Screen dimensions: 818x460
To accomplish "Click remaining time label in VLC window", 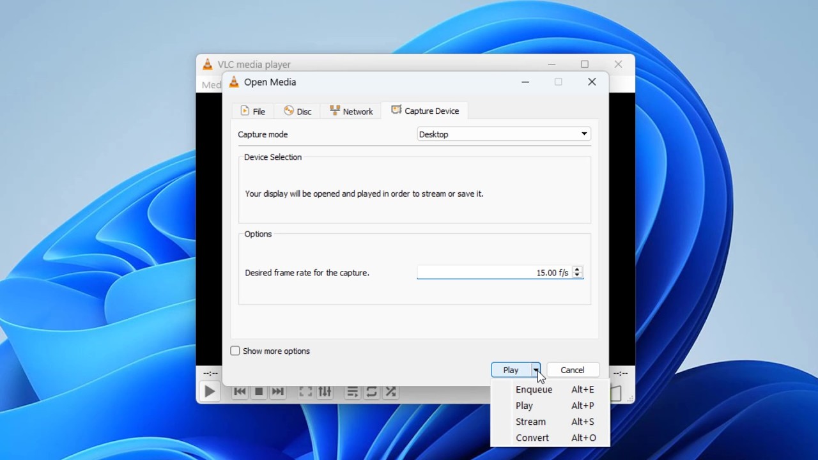I will tap(620, 373).
